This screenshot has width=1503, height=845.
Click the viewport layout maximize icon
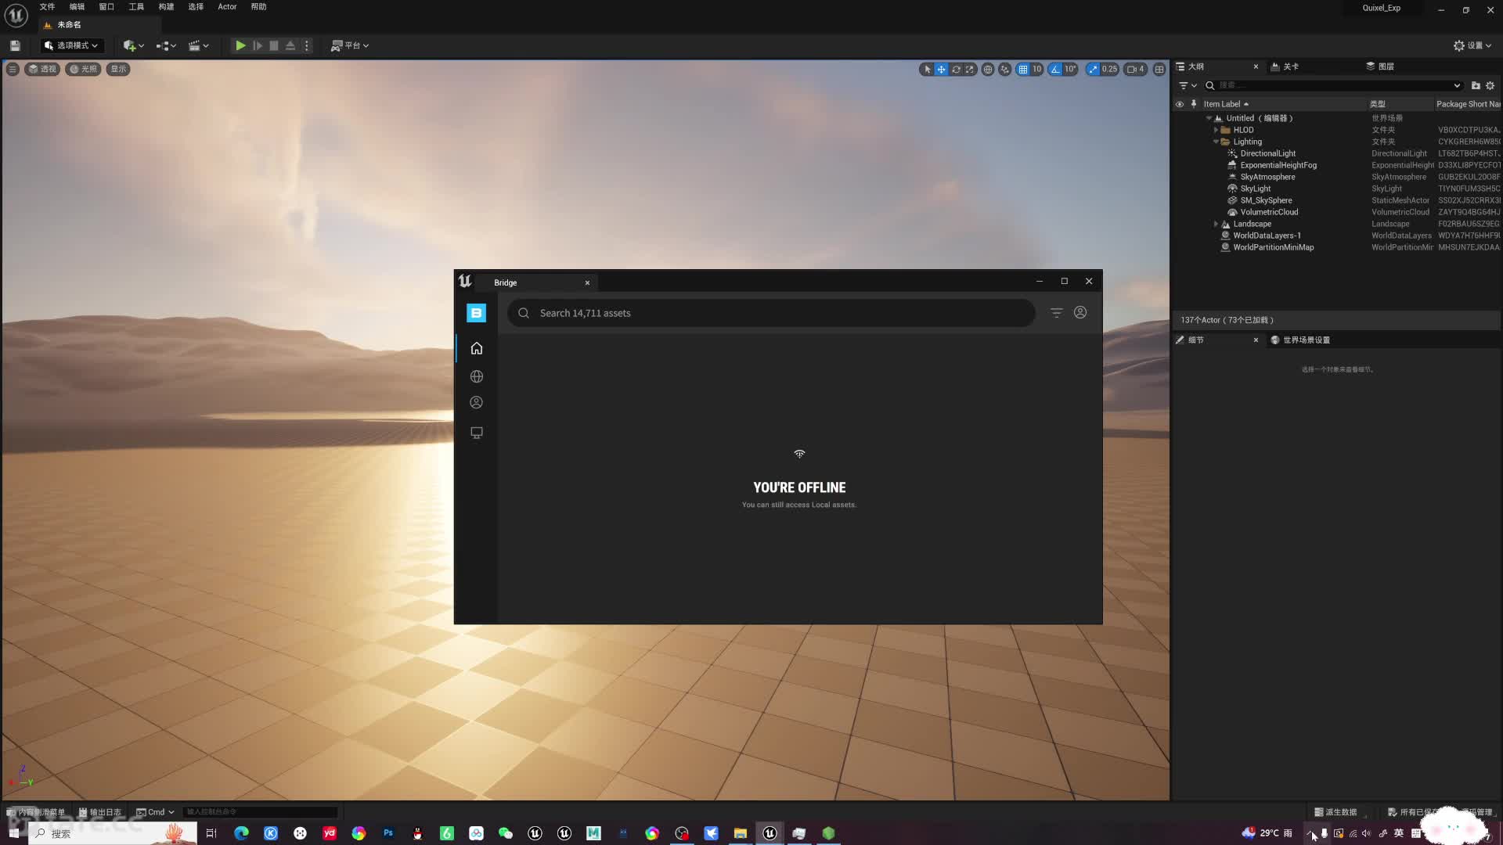point(1159,69)
